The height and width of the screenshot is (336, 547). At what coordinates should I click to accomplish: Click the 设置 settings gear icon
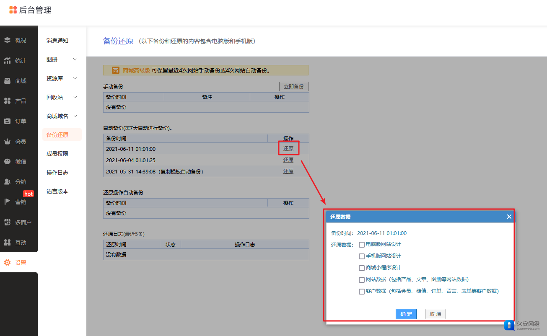[x=7, y=263]
